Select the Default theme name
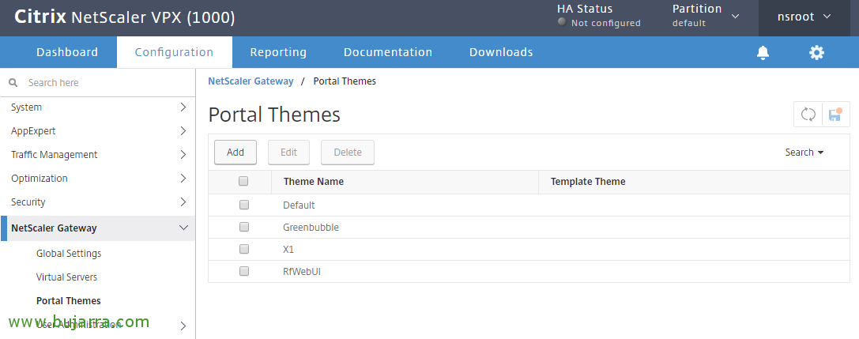Screen dimensions: 859x339 [299, 205]
